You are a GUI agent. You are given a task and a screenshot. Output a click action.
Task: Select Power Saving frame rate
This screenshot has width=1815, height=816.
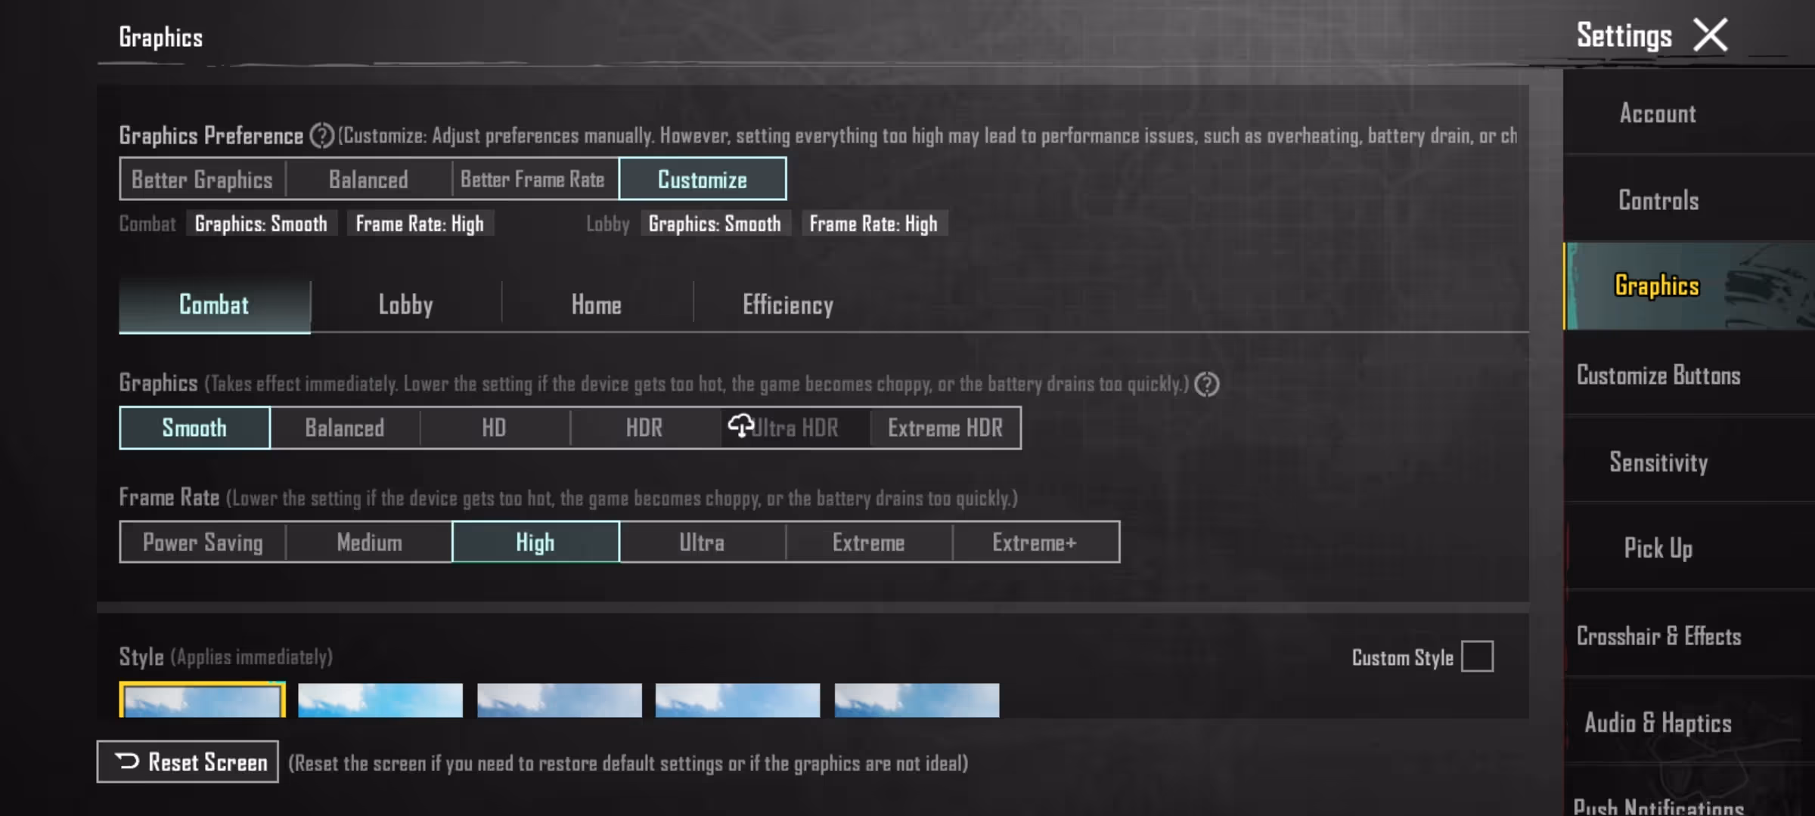point(202,542)
